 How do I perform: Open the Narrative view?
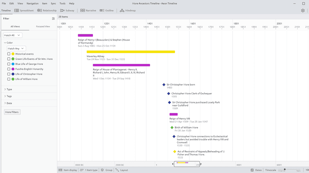coord(88,11)
